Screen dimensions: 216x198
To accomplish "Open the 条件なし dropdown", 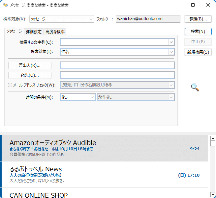I will tap(136, 97).
